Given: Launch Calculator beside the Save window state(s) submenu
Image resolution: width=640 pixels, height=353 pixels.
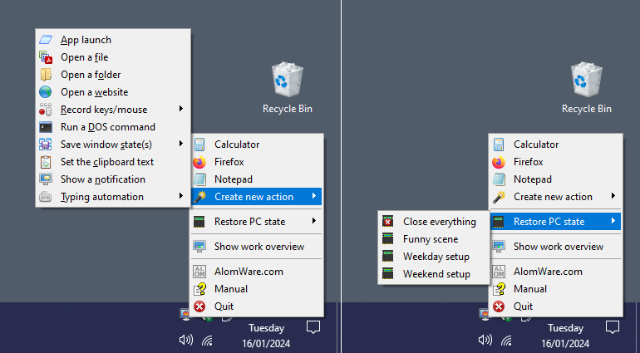Looking at the screenshot, I should pyautogui.click(x=236, y=145).
